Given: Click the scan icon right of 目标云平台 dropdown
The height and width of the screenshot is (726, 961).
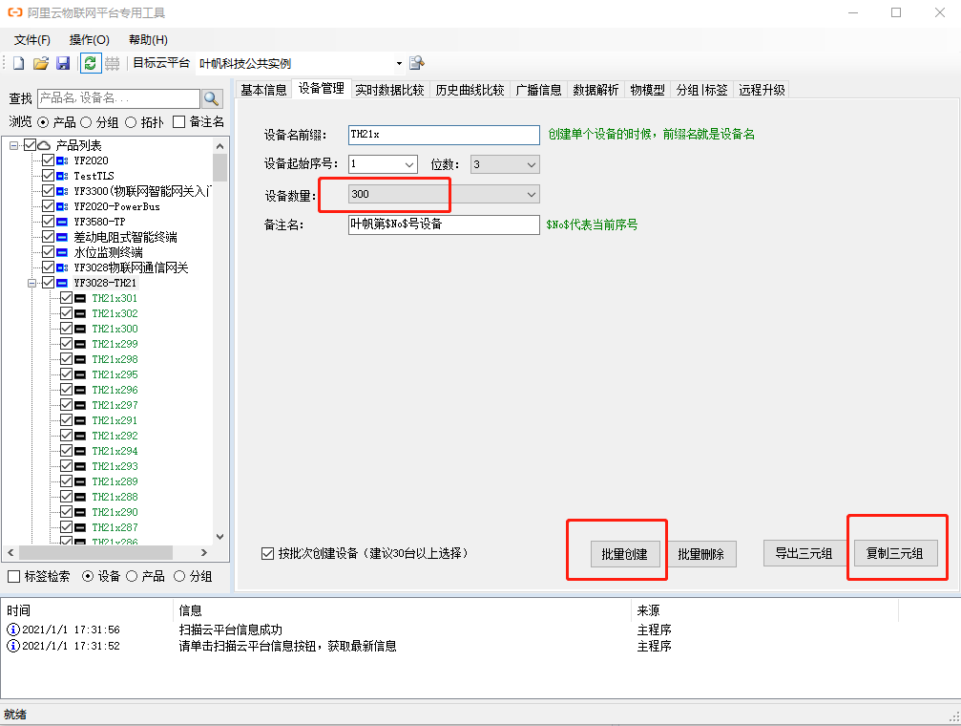Looking at the screenshot, I should 416,61.
